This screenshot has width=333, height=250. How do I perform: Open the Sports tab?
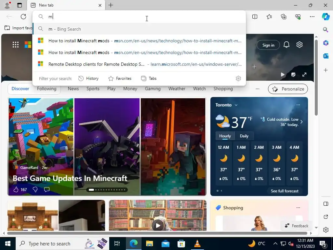(93, 89)
